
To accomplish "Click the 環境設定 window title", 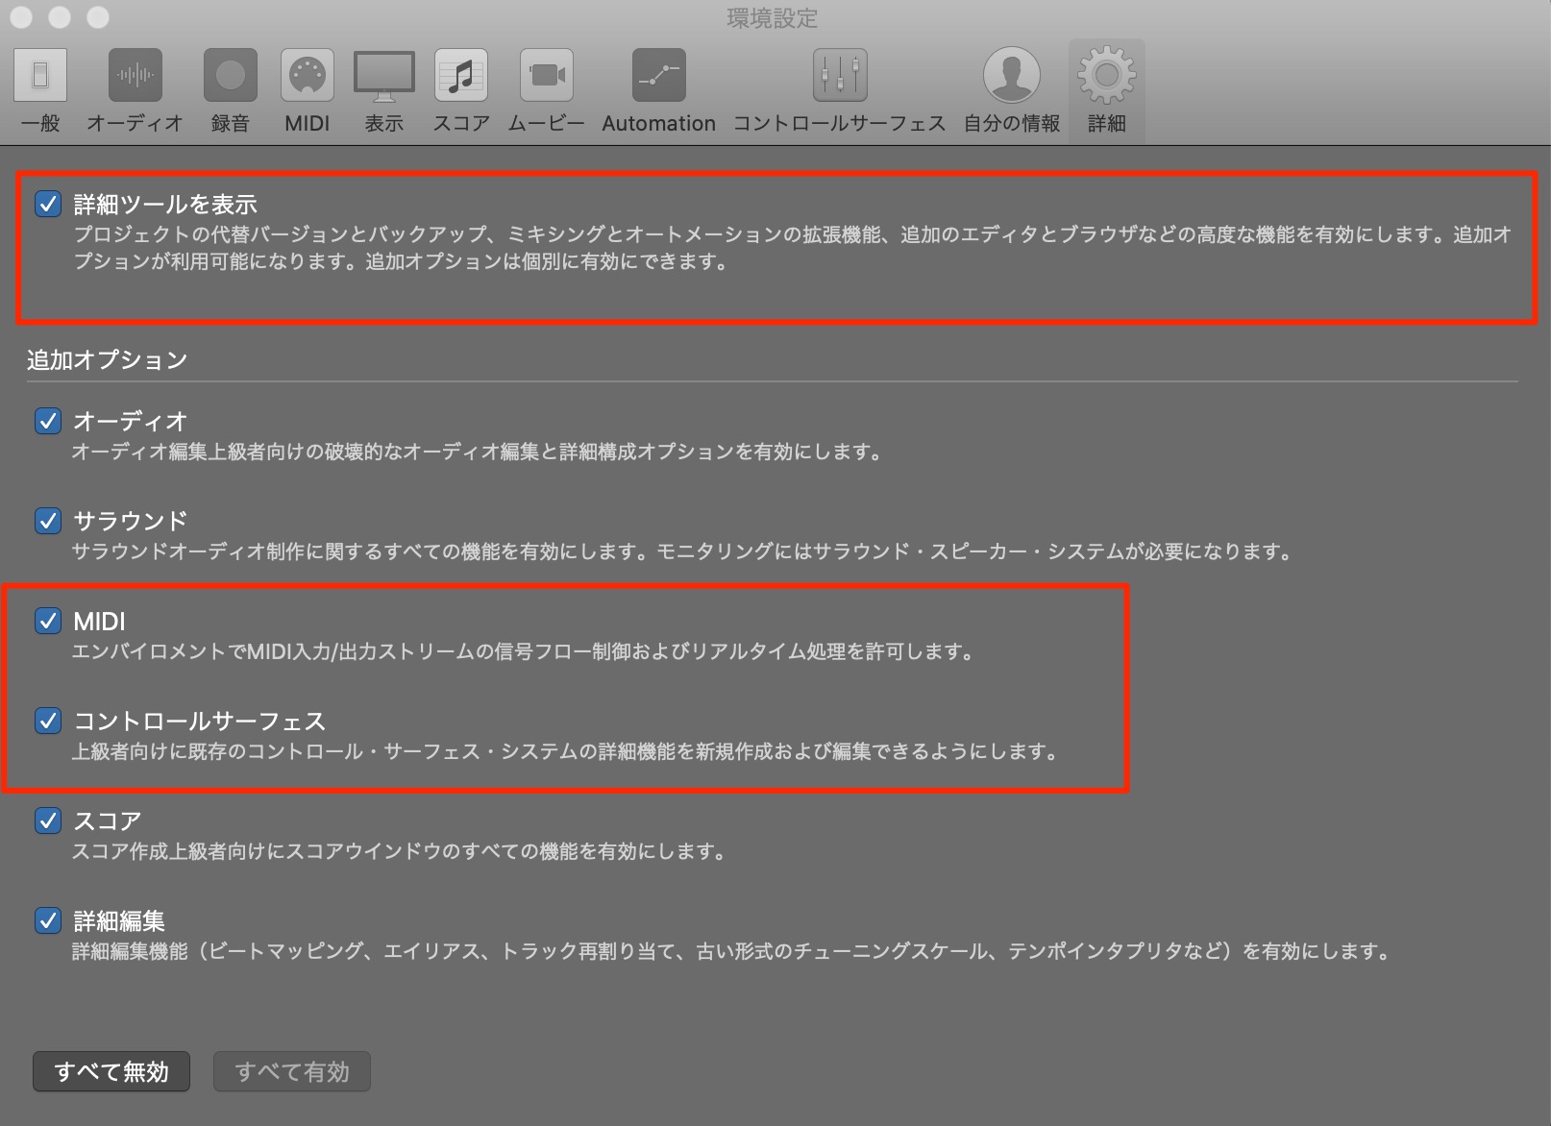I will pyautogui.click(x=772, y=18).
